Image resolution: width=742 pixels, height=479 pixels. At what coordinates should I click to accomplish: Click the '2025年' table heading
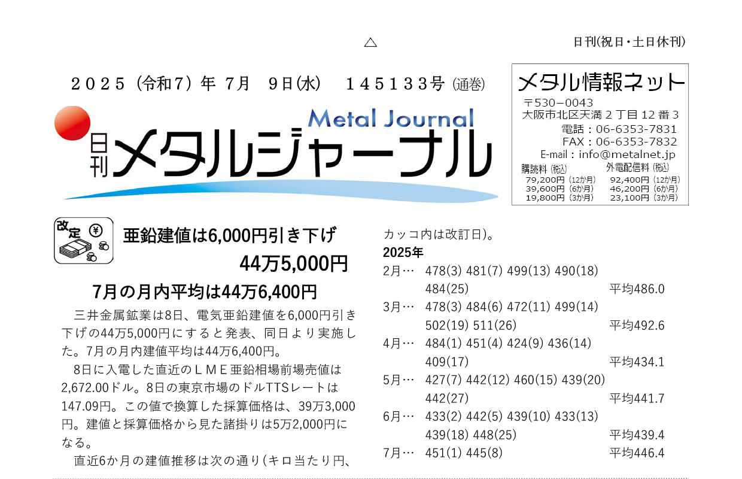click(403, 251)
